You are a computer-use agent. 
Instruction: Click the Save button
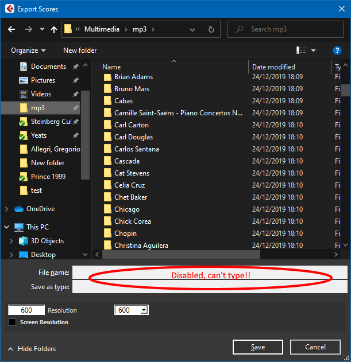coord(258,347)
